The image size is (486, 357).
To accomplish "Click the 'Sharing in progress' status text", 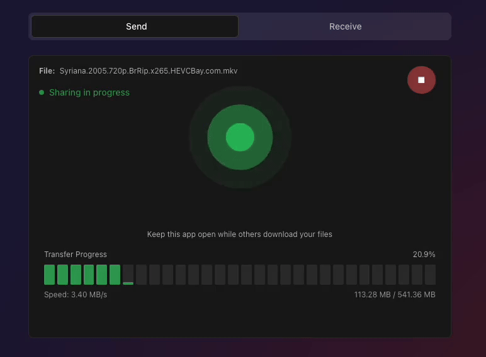I will [89, 92].
